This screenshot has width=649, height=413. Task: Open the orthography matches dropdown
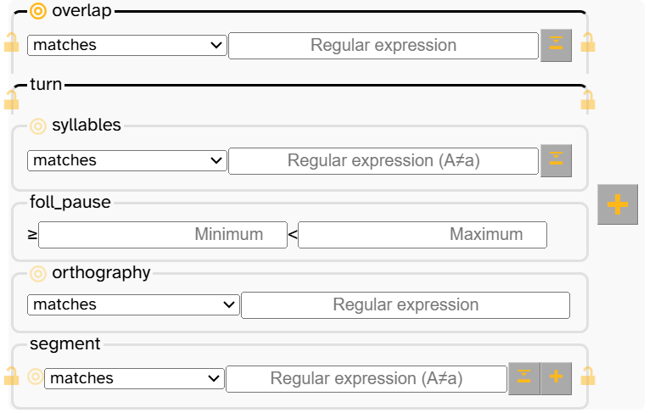[133, 304]
